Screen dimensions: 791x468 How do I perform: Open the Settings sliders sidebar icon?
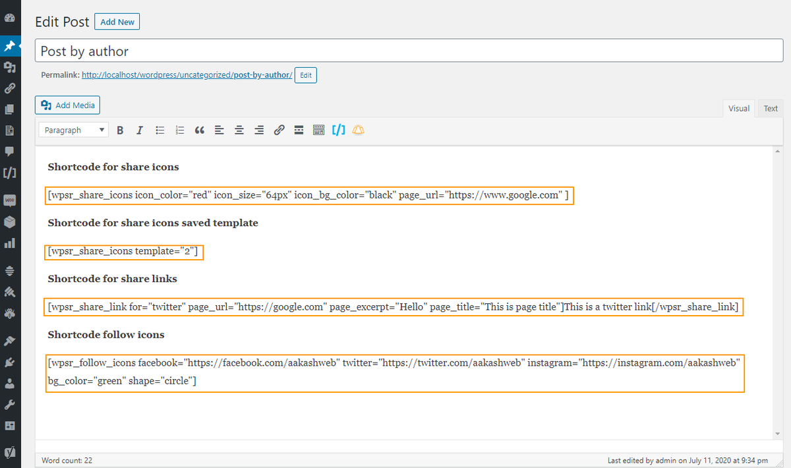click(x=10, y=426)
